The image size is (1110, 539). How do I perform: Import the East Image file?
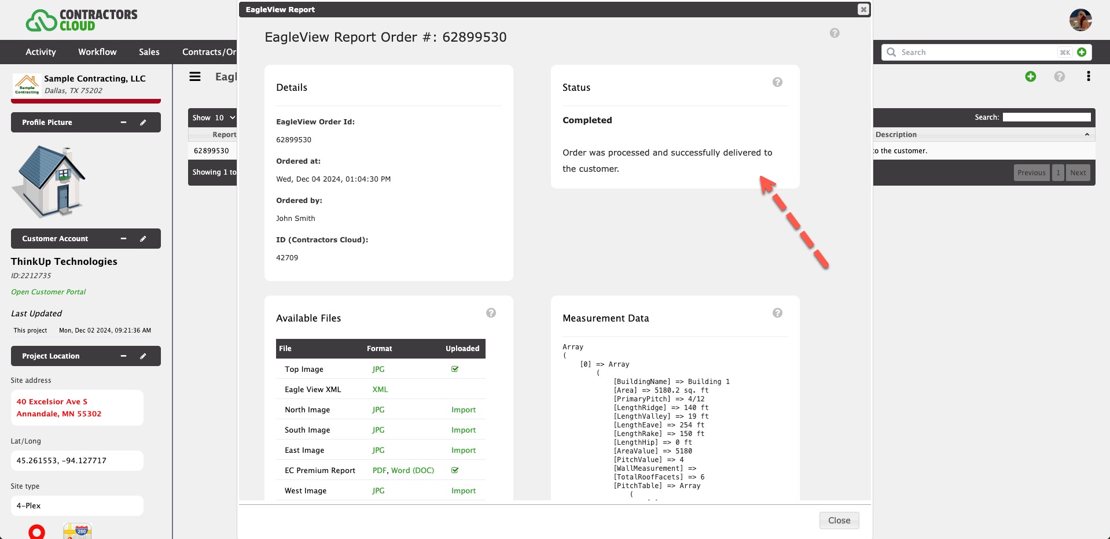pyautogui.click(x=464, y=450)
